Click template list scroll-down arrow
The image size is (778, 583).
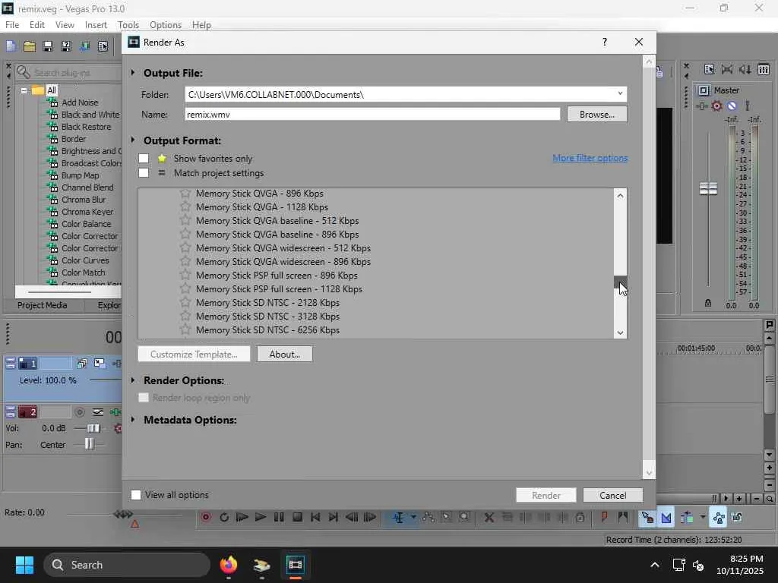(620, 333)
